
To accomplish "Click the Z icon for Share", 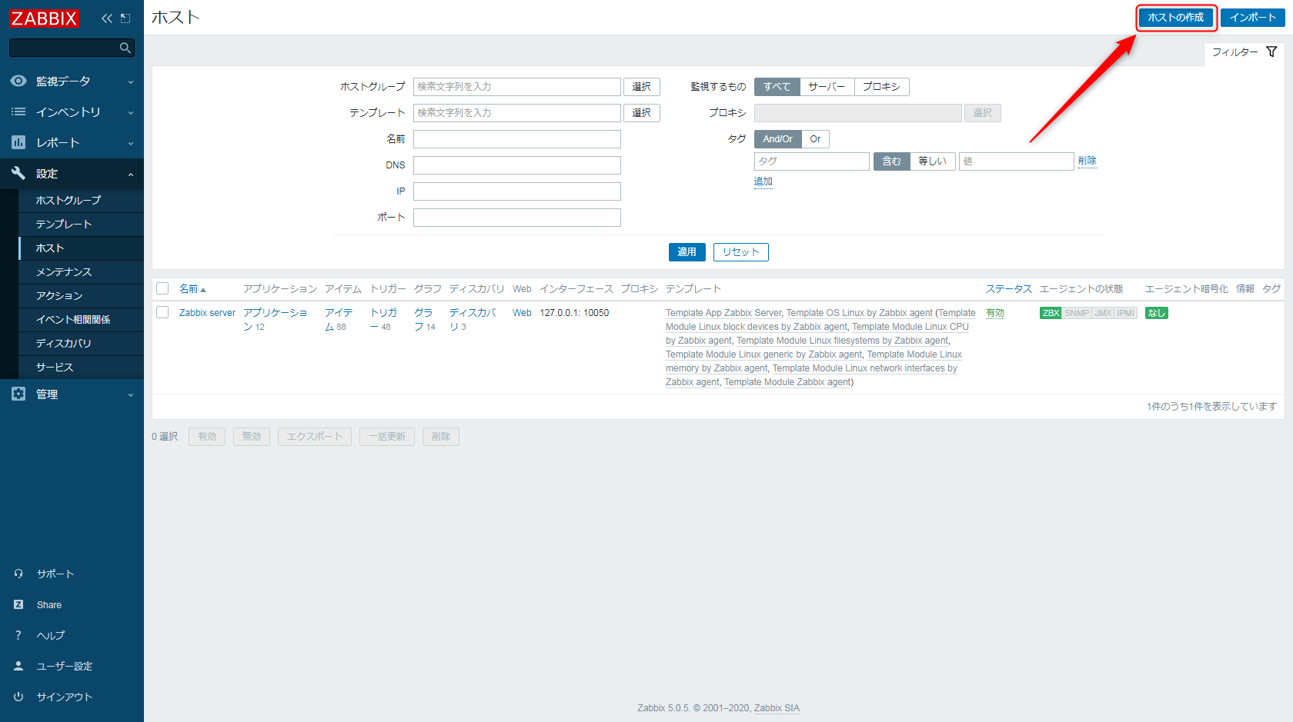I will [18, 604].
